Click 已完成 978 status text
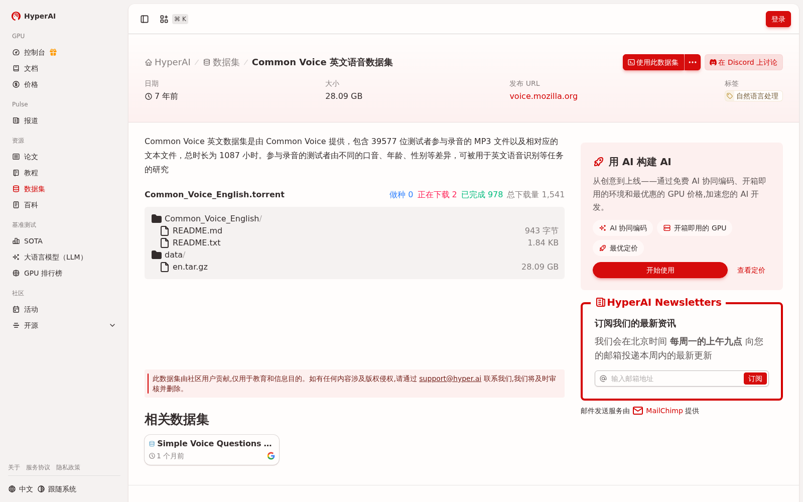803x502 pixels. (482, 194)
